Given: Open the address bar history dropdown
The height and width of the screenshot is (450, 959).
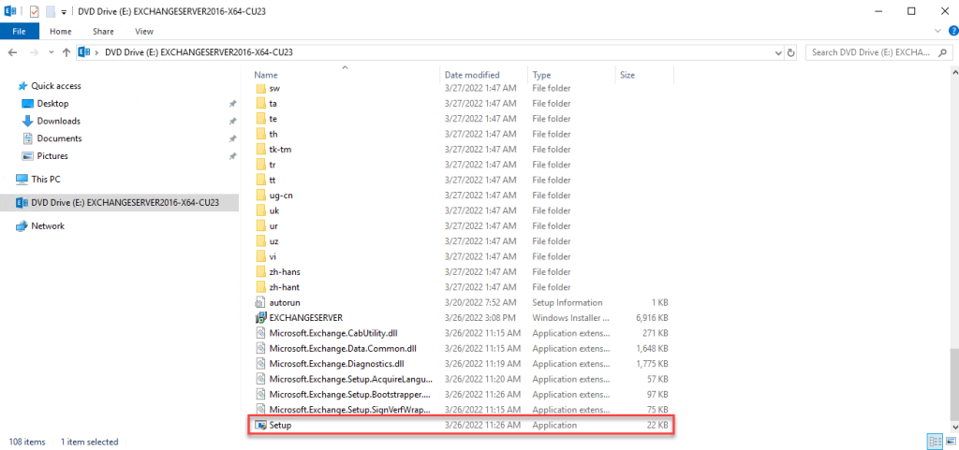Looking at the screenshot, I should [x=776, y=52].
